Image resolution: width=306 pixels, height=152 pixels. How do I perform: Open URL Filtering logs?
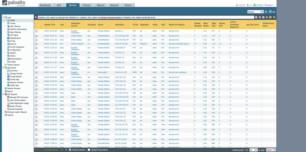pyautogui.click(x=15, y=26)
